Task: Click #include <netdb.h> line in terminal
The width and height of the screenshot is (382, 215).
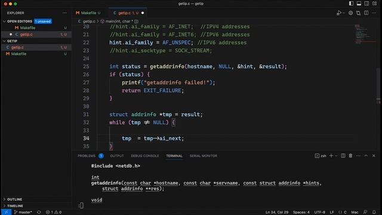Action: click(x=115, y=166)
